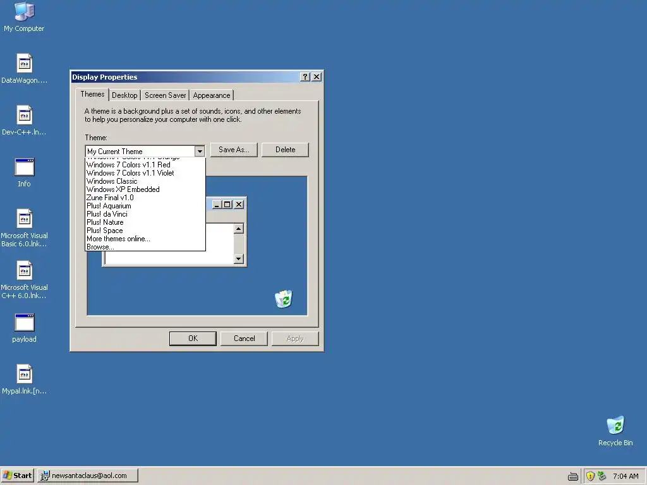Image resolution: width=647 pixels, height=485 pixels.
Task: Select the Dev-C++ desktop shortcut icon
Action: coord(24,121)
